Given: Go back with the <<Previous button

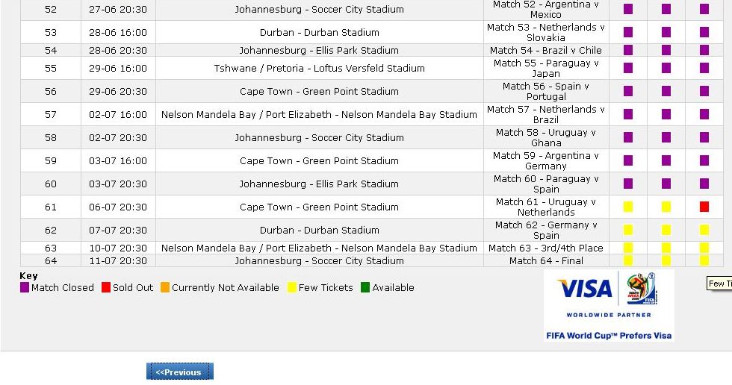Looking at the screenshot, I should 180,372.
